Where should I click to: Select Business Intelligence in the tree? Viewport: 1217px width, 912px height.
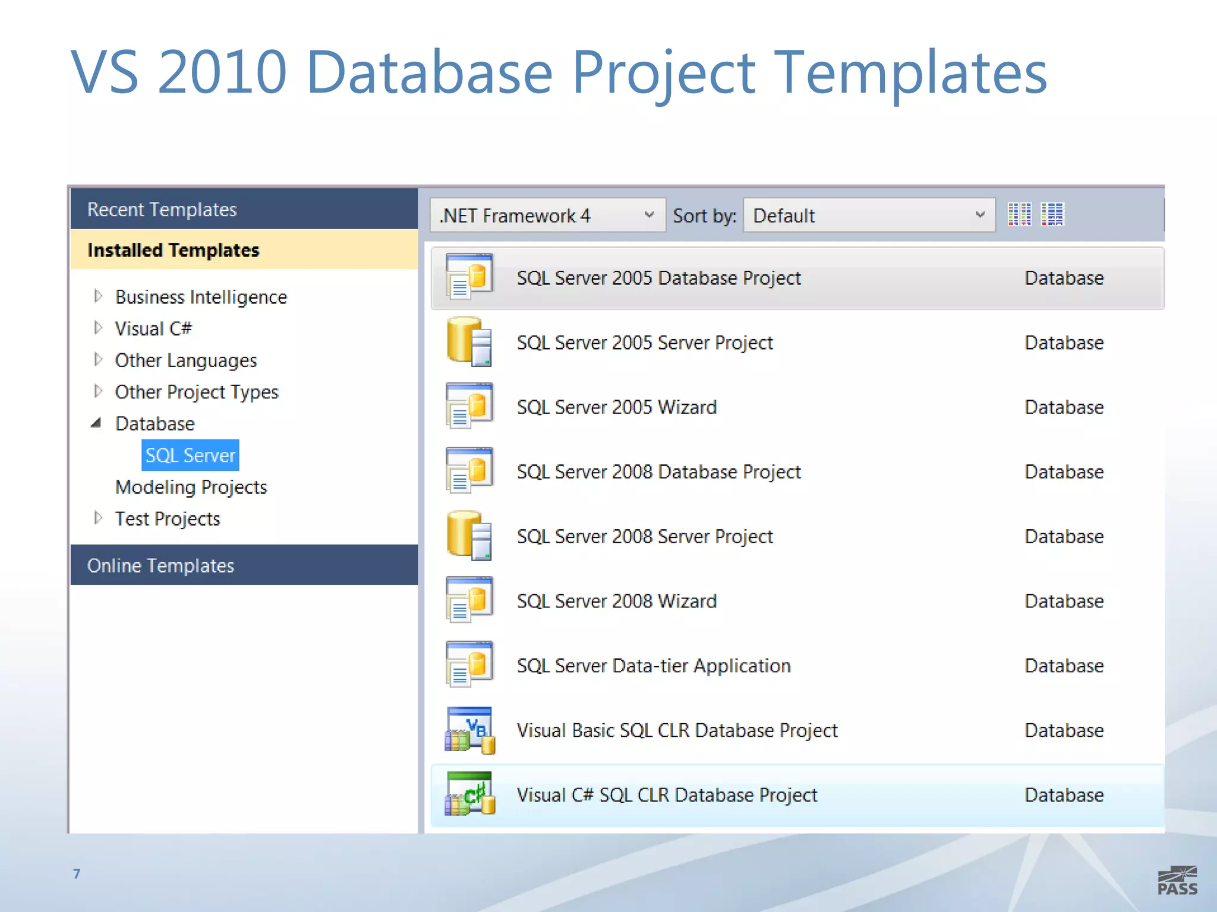pos(201,297)
